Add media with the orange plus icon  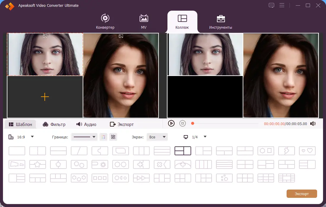coord(45,97)
